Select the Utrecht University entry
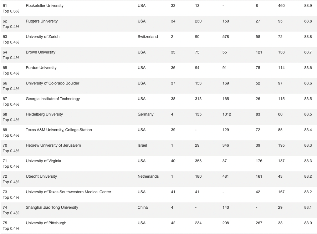This screenshot has height=234, width=317. tap(41, 177)
